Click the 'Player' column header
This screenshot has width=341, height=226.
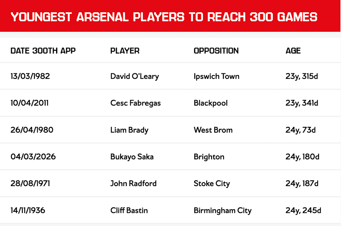[x=125, y=51]
